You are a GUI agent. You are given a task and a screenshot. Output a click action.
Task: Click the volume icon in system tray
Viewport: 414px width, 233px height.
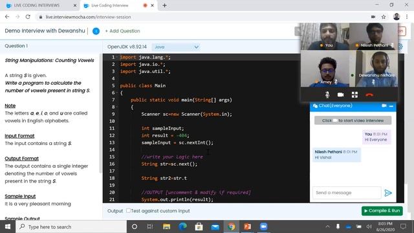tap(369, 227)
